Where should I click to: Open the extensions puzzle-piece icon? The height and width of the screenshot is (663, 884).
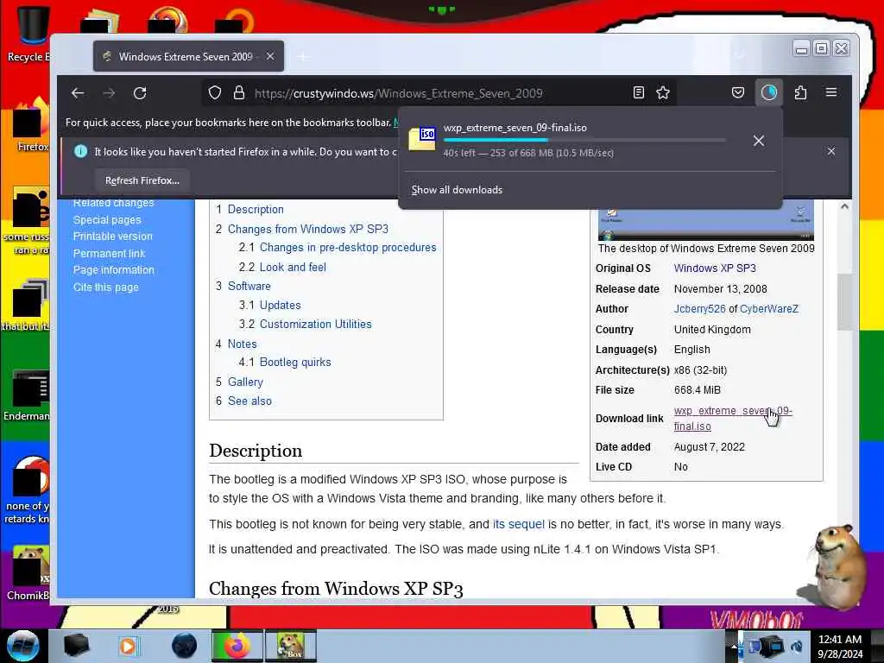pyautogui.click(x=800, y=93)
